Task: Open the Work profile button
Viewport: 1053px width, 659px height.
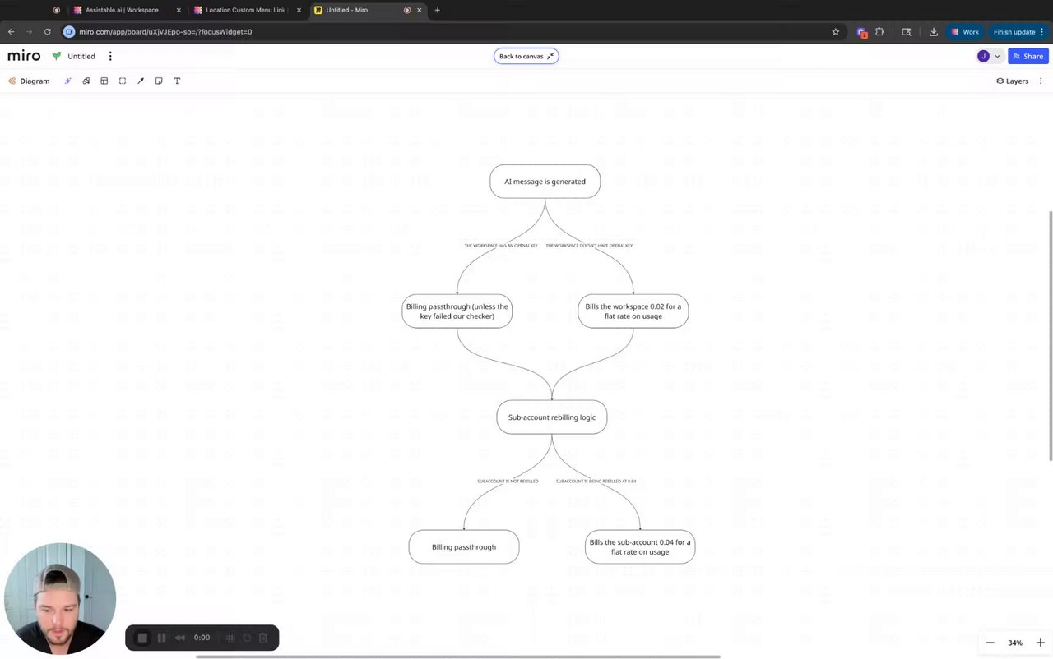Action: (966, 32)
